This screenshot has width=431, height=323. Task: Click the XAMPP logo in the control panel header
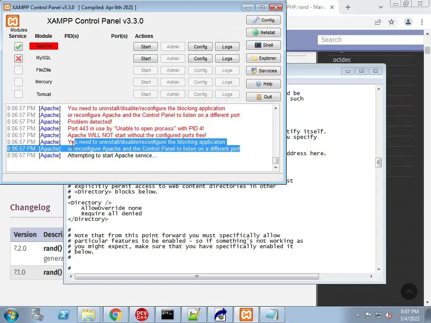[13, 21]
